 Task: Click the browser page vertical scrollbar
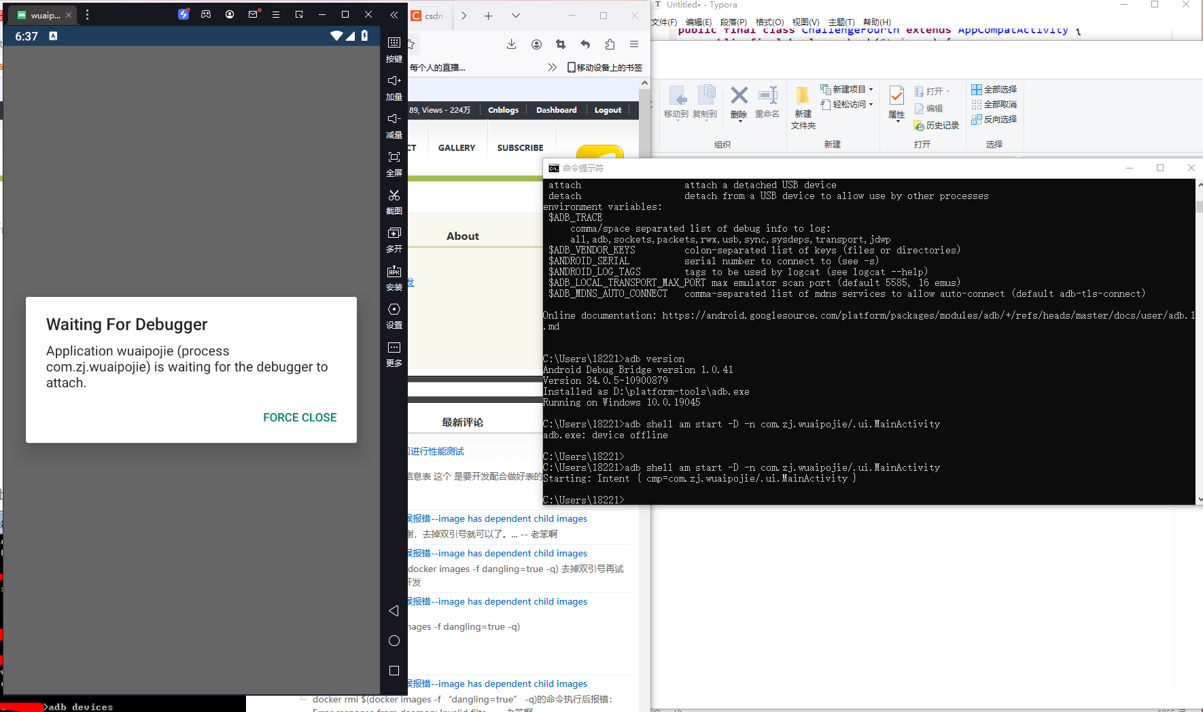644,272
